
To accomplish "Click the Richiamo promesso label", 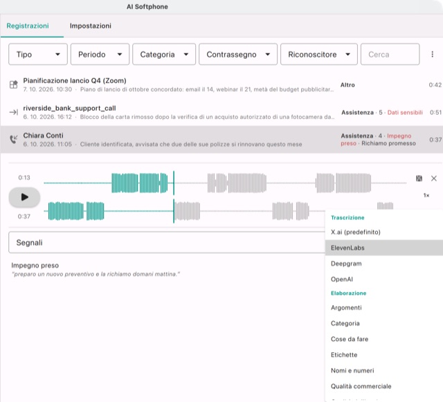I will (x=388, y=143).
